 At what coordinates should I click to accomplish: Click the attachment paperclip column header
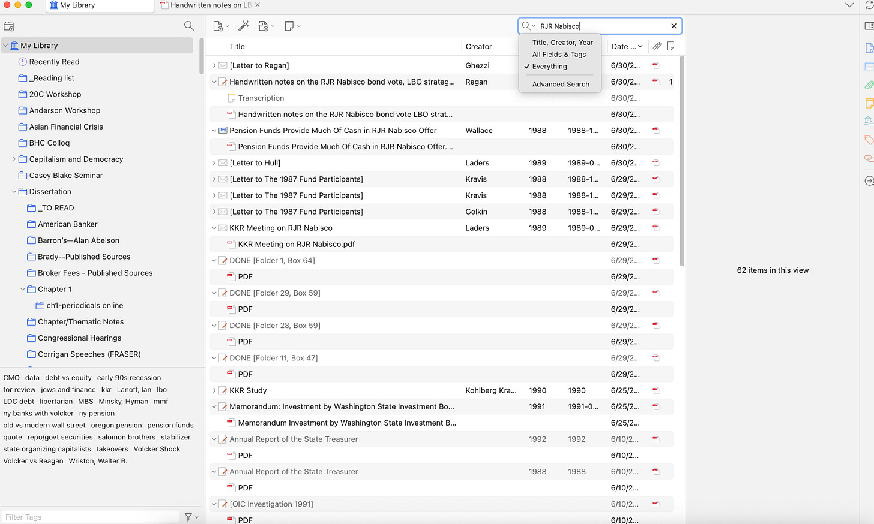[x=657, y=46]
